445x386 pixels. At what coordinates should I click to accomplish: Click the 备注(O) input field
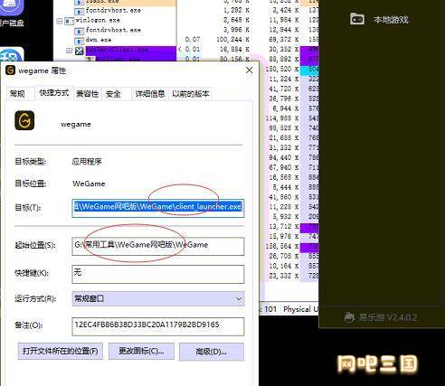(x=158, y=326)
